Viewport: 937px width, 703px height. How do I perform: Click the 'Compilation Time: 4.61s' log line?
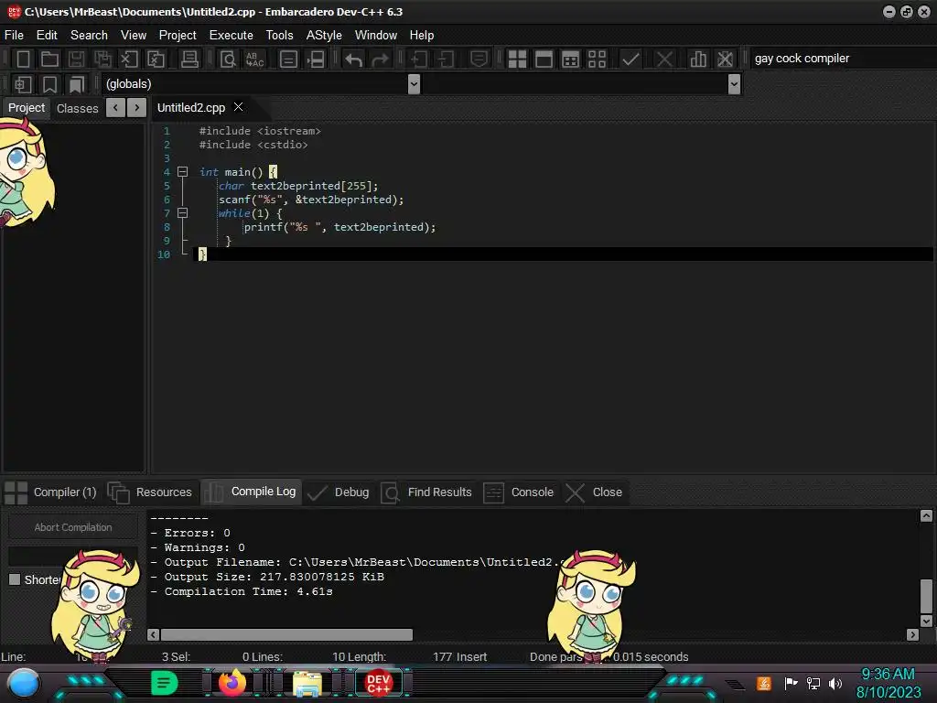242,591
